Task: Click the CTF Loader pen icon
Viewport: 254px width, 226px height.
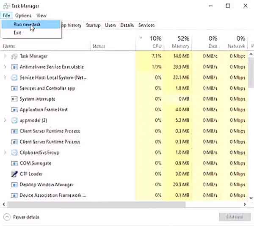Action: [14, 174]
